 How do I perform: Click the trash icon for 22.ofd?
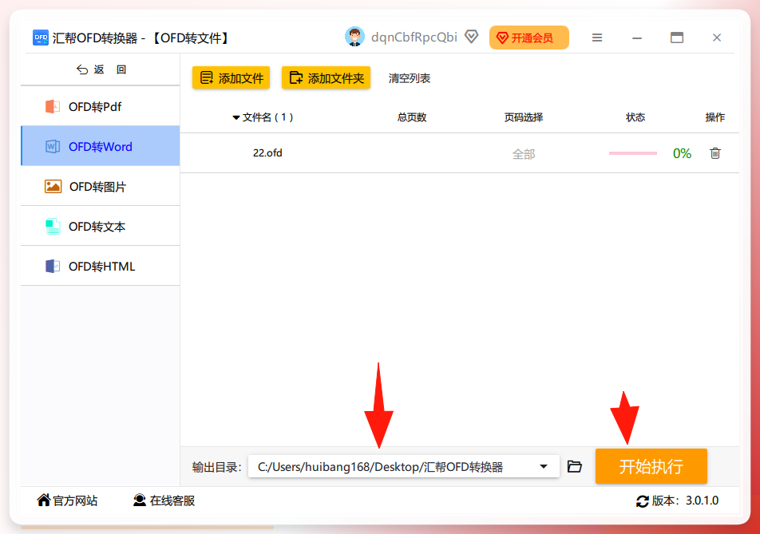click(x=715, y=153)
